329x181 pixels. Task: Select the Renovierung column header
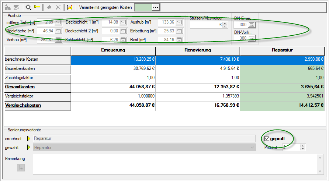197,50
